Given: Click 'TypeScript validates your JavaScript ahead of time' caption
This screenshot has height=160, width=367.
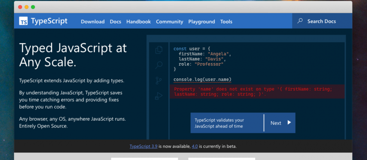Looking at the screenshot, I should (219, 123).
